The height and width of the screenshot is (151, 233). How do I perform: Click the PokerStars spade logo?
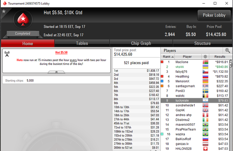(x=23, y=19)
